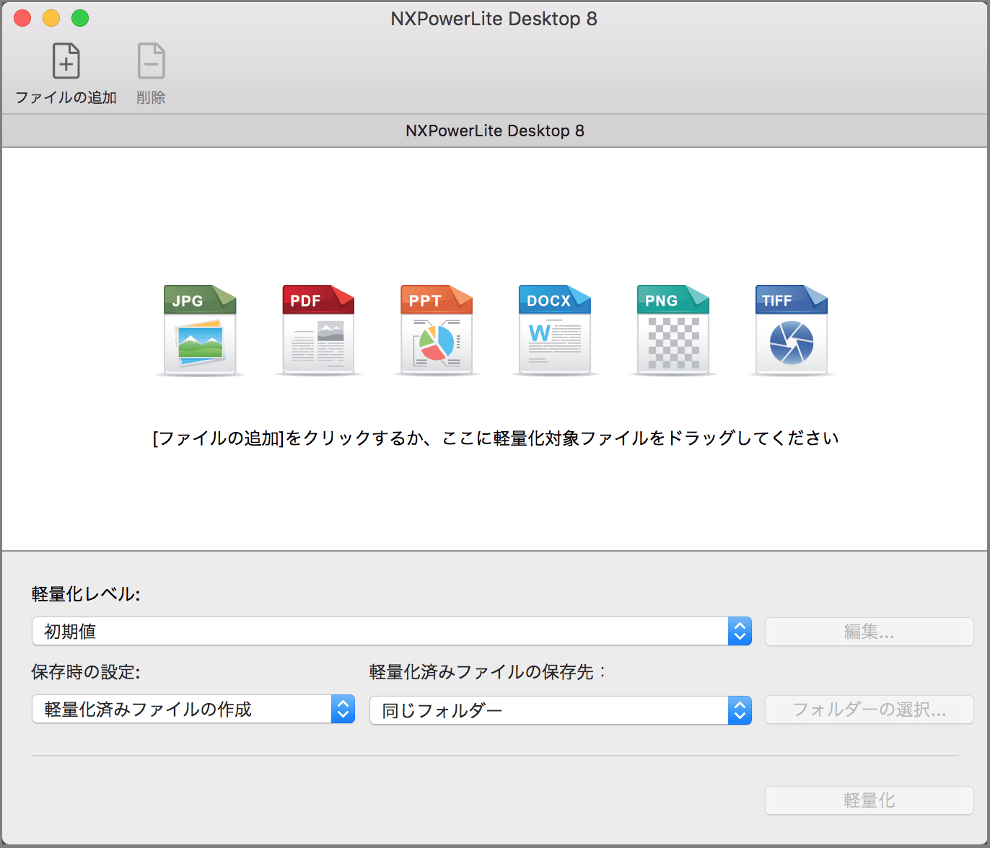
Task: Click the JPG file type icon
Action: coord(200,330)
